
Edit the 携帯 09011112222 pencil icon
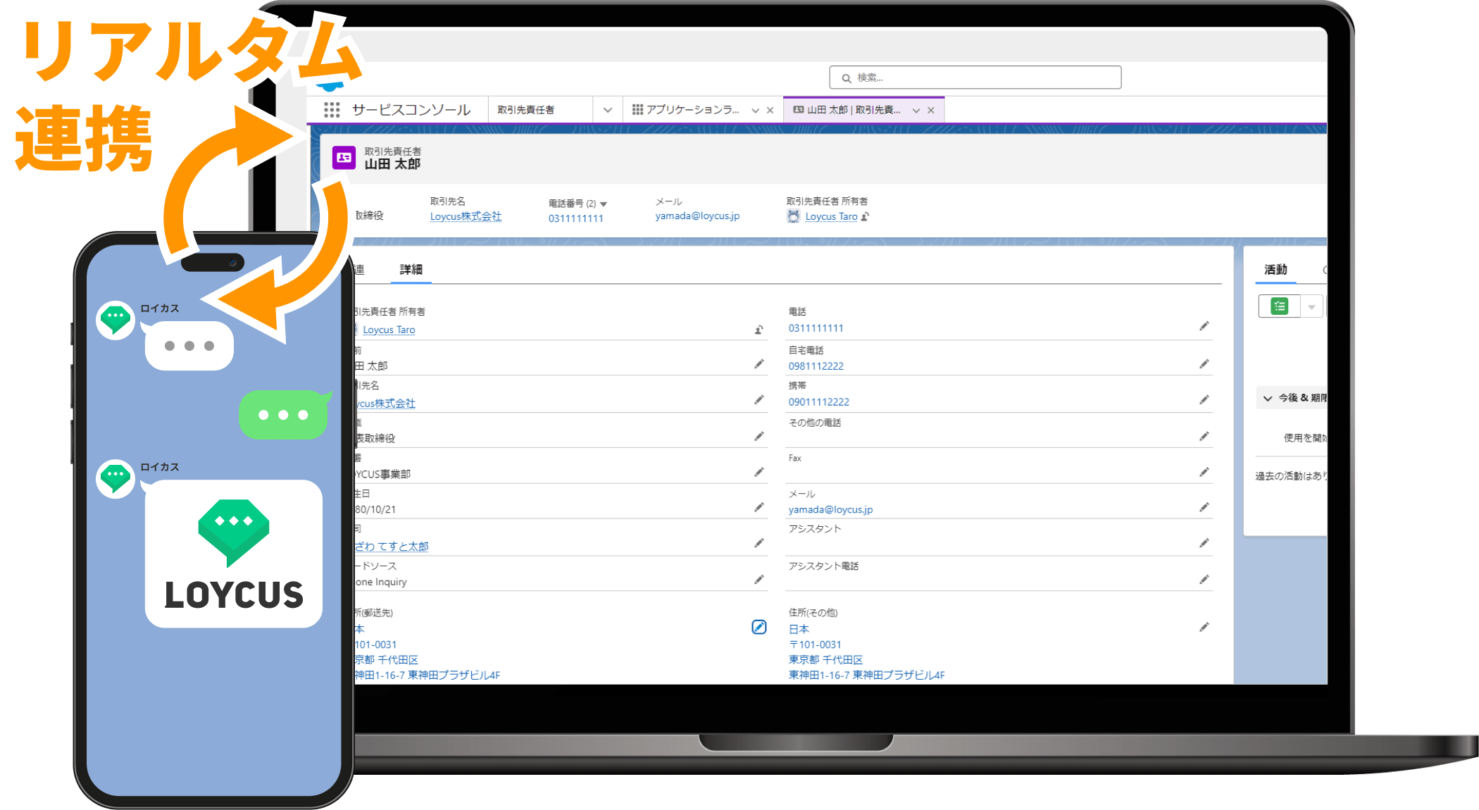[x=1204, y=400]
